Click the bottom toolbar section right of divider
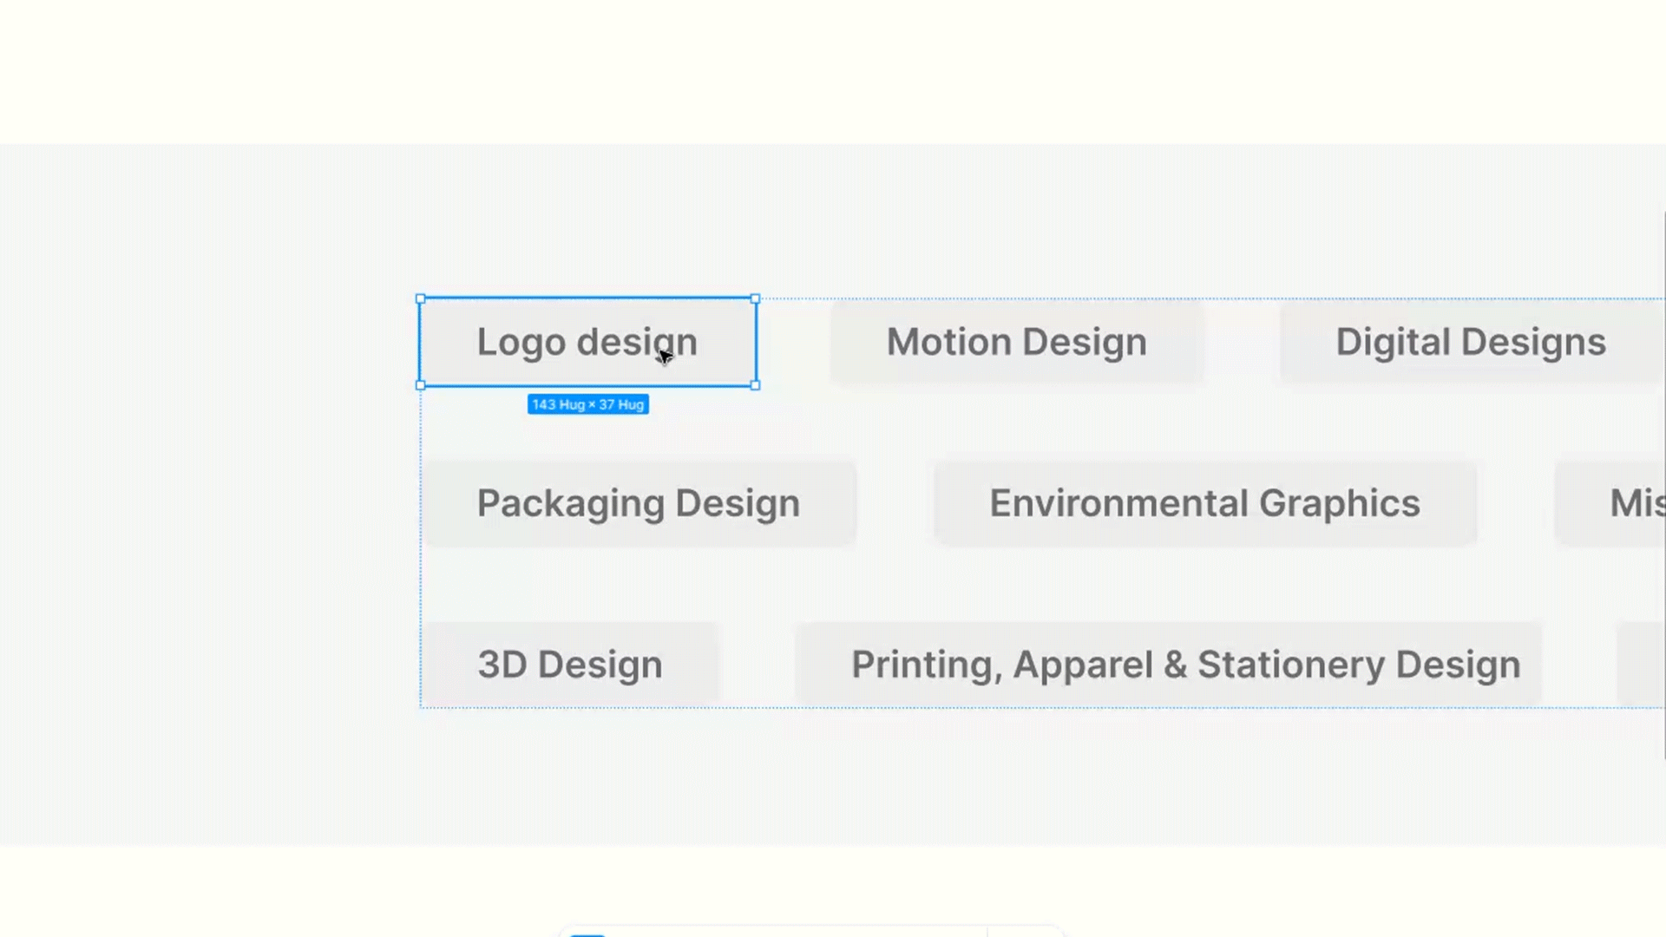The image size is (1666, 937). click(x=1024, y=933)
